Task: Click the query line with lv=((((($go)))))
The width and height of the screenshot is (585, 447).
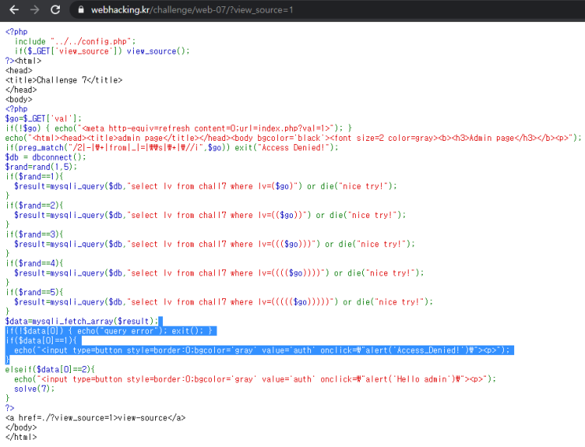Action: (x=224, y=302)
